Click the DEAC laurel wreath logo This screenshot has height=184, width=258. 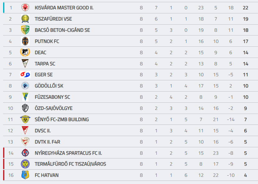click(25, 52)
